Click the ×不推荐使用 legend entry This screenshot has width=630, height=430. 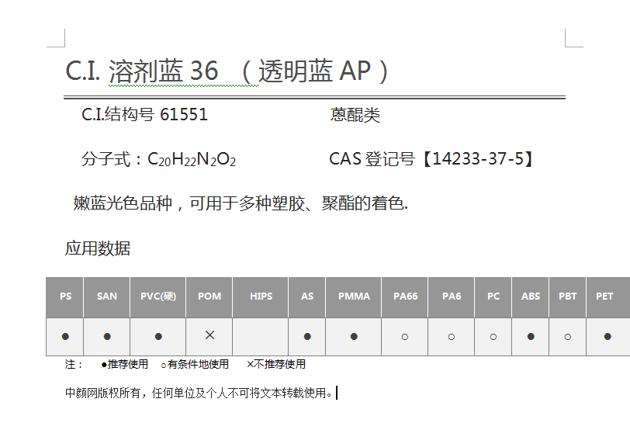(275, 364)
